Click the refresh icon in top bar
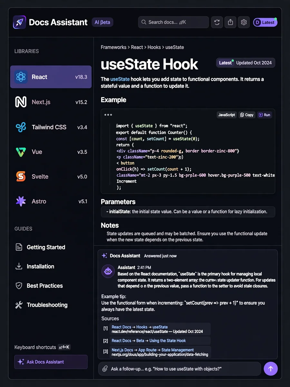Image resolution: width=290 pixels, height=387 pixels. point(217,22)
